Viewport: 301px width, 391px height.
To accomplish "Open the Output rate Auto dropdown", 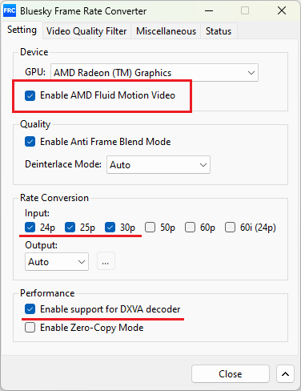I will pyautogui.click(x=57, y=262).
